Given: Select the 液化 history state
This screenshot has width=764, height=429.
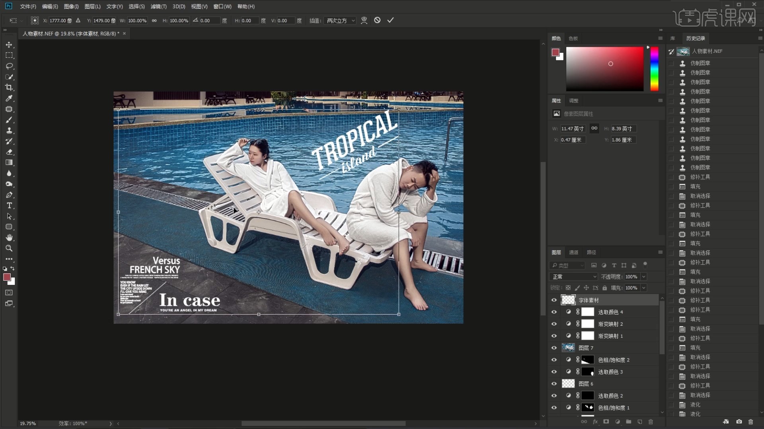Looking at the screenshot, I should coord(695,405).
